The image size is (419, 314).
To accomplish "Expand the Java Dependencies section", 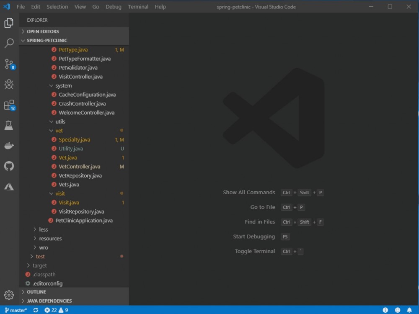I will pos(74,301).
